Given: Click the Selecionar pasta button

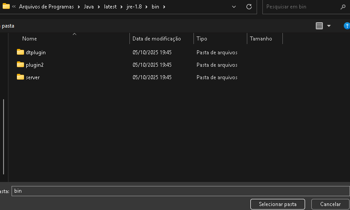Looking at the screenshot, I should tap(278, 204).
